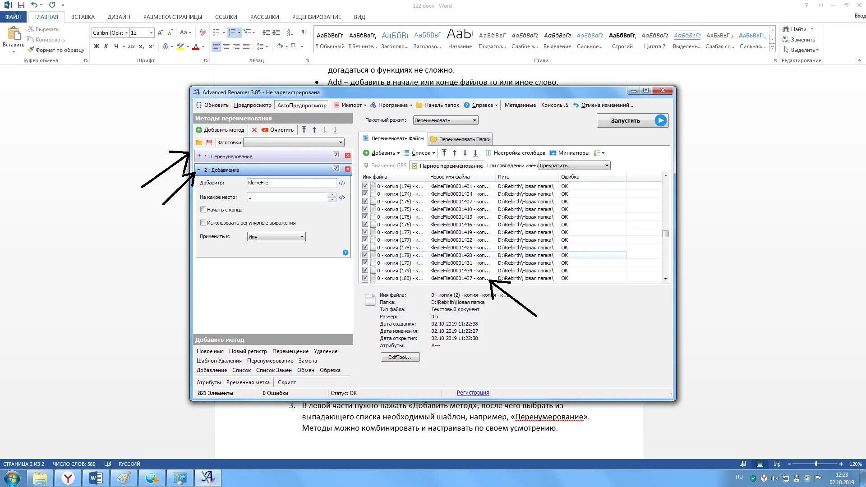This screenshot has width=866, height=487.
Task: Open ДИЗАЙН ribbon tab
Action: (x=119, y=17)
